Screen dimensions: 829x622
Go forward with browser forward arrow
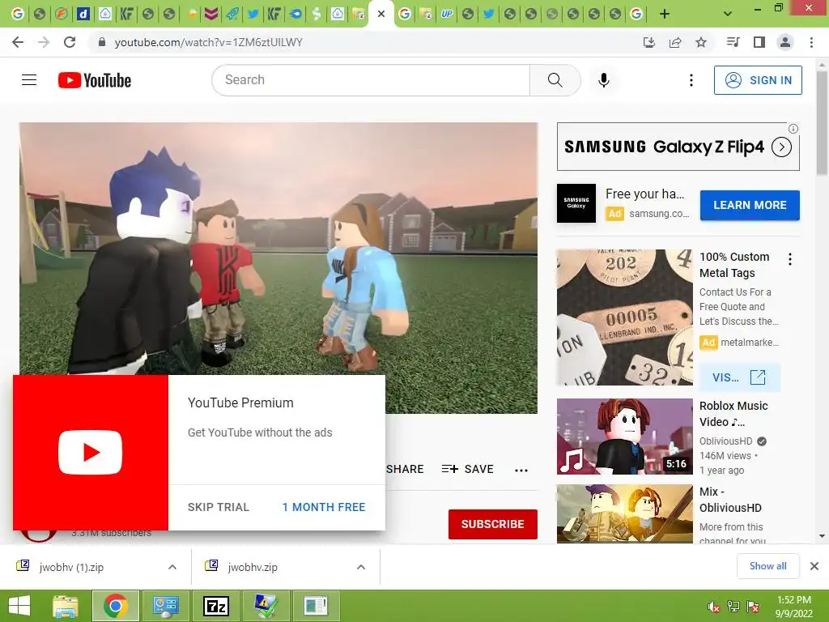(44, 42)
